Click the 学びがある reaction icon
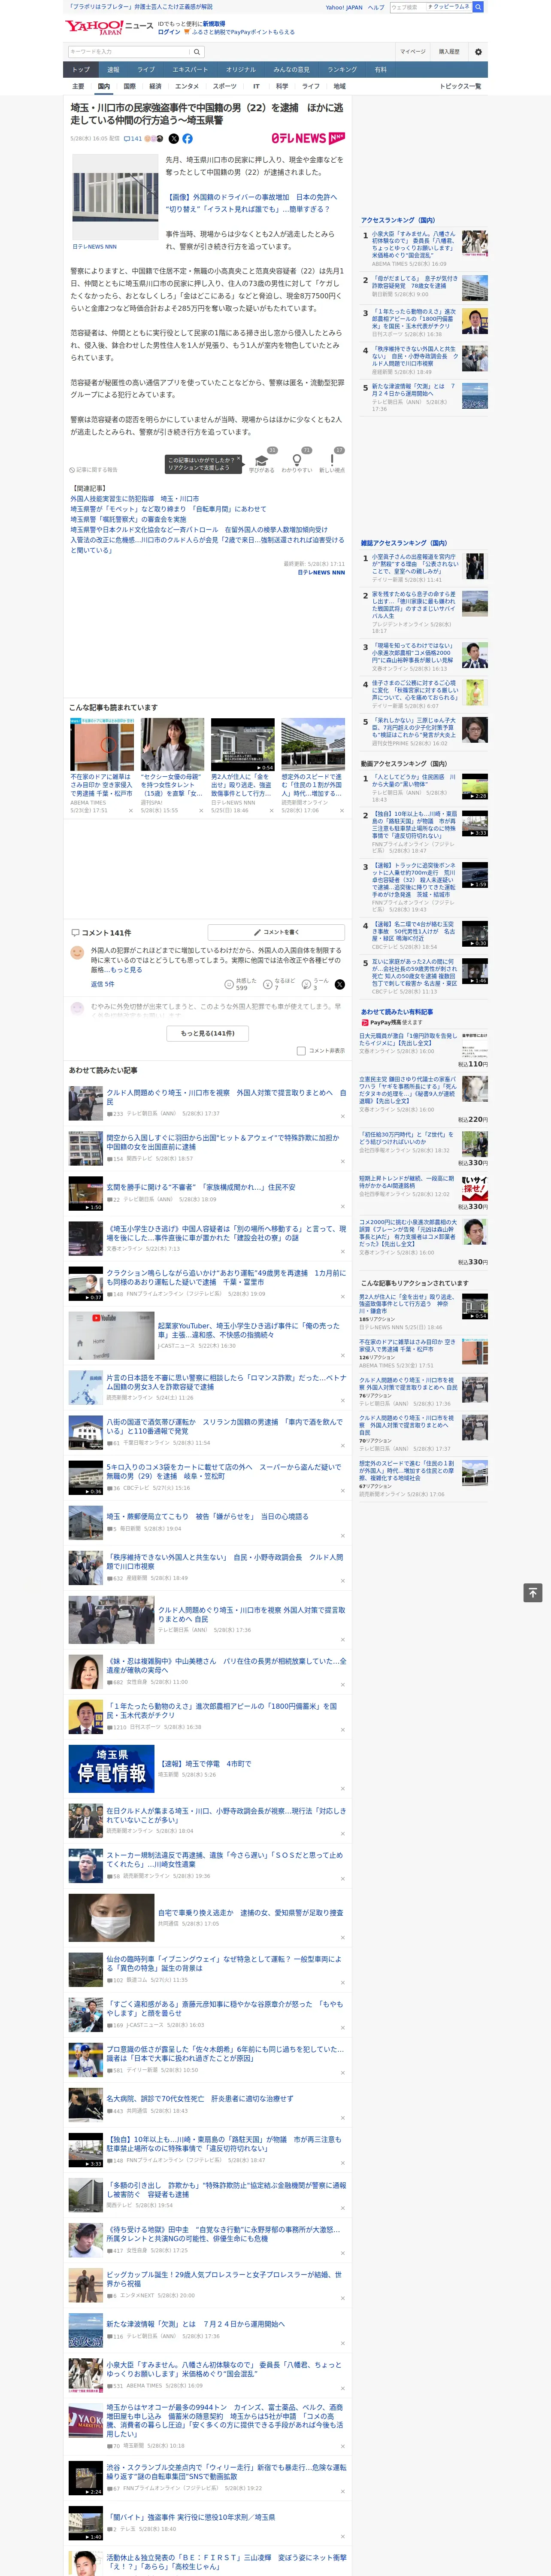The width and height of the screenshot is (551, 2576). (x=262, y=460)
